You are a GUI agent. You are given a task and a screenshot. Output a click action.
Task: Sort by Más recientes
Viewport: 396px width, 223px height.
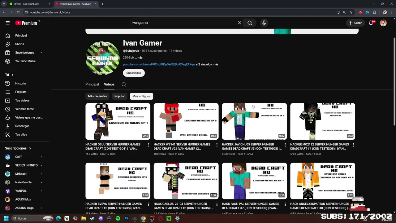(97, 96)
